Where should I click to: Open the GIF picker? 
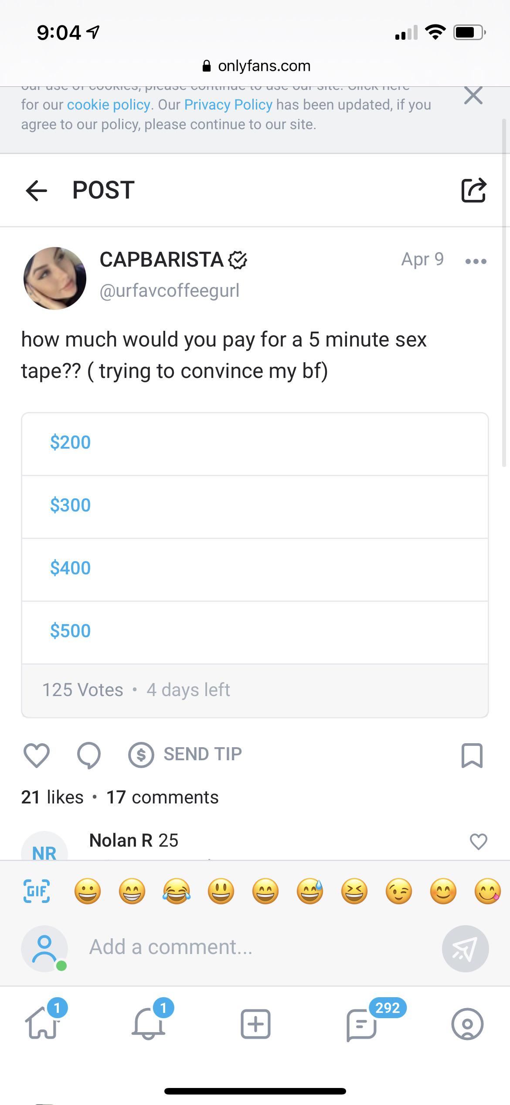coord(36,891)
